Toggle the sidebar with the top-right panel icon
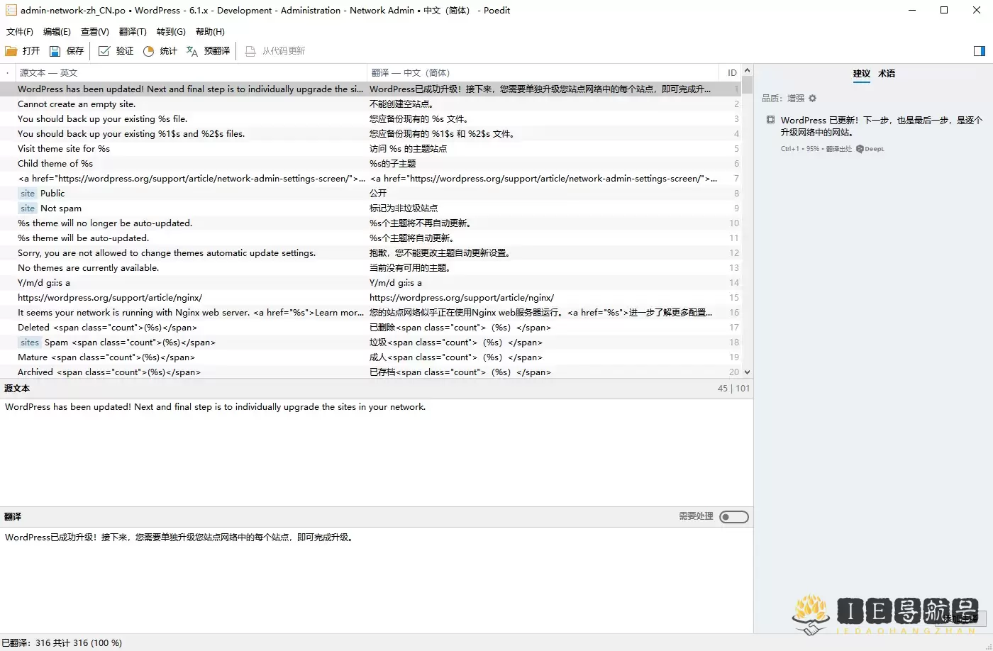Image resolution: width=993 pixels, height=651 pixels. [980, 51]
